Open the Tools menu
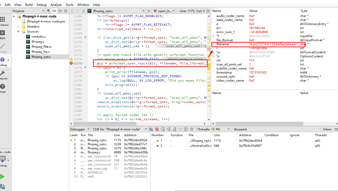 coord(69,5)
